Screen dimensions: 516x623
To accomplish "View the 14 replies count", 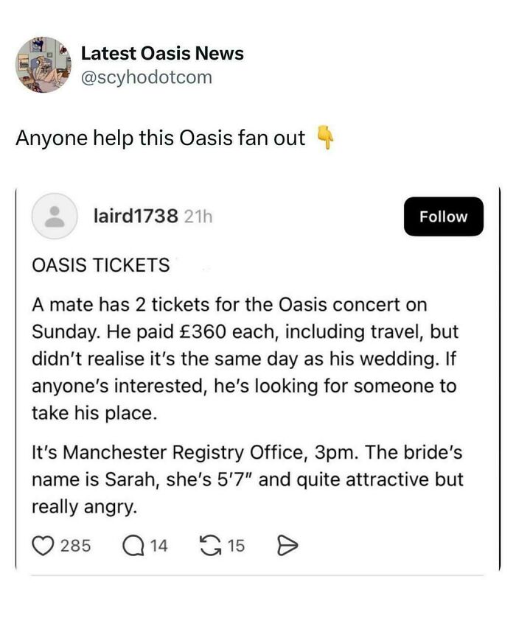I will pyautogui.click(x=158, y=546).
